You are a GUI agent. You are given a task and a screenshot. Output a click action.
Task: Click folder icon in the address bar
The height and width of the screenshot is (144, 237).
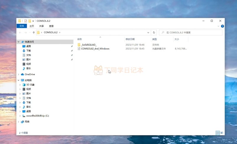point(38,32)
